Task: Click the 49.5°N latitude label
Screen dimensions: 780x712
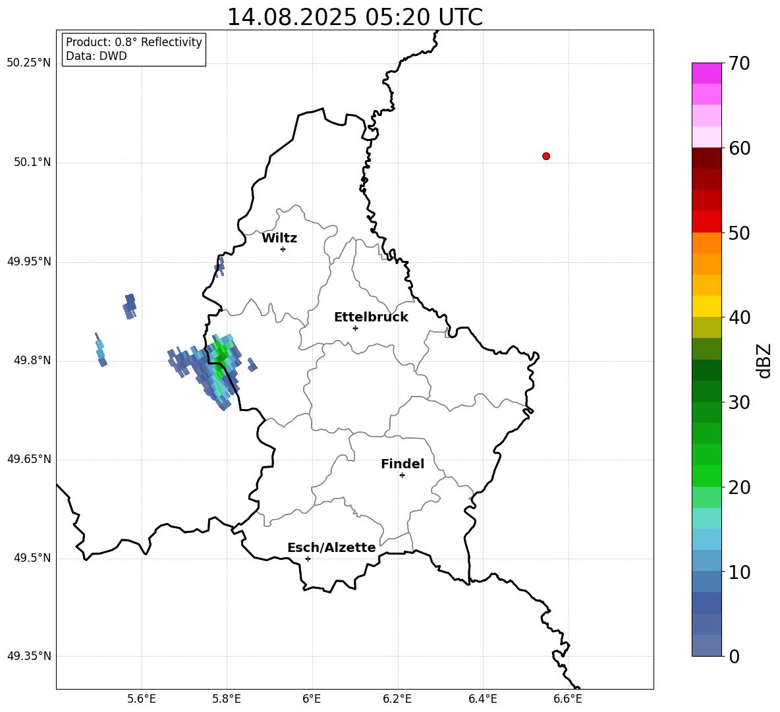Action: coord(32,558)
